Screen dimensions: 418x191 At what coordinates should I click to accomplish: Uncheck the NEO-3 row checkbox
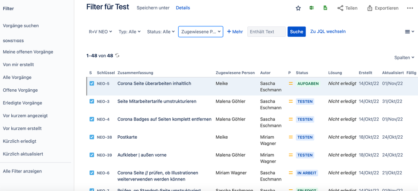(x=92, y=101)
